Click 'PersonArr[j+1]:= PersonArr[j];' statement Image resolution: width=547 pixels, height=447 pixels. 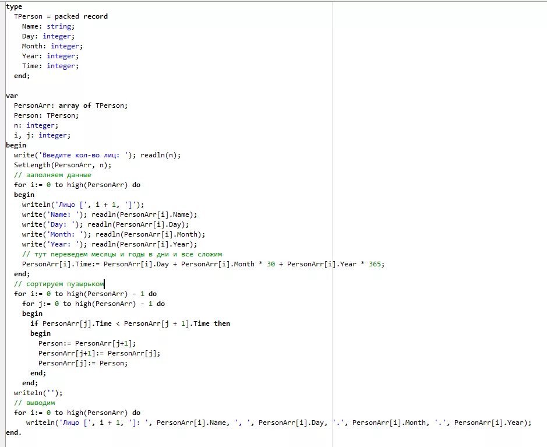(100, 353)
